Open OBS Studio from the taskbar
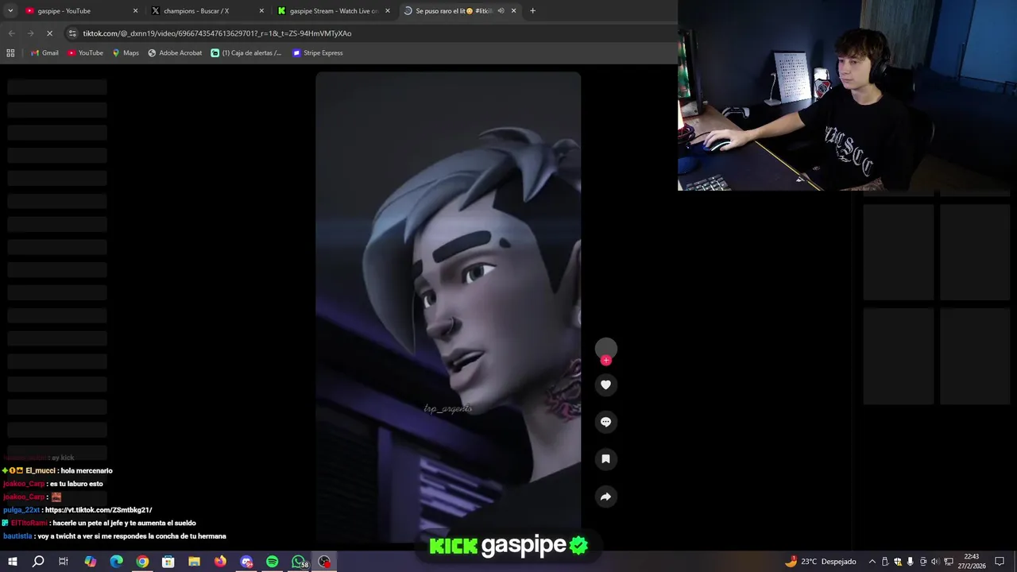This screenshot has width=1017, height=572. [x=324, y=562]
